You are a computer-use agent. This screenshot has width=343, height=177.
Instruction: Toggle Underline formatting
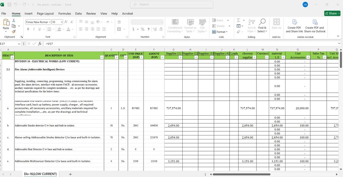coord(39,29)
